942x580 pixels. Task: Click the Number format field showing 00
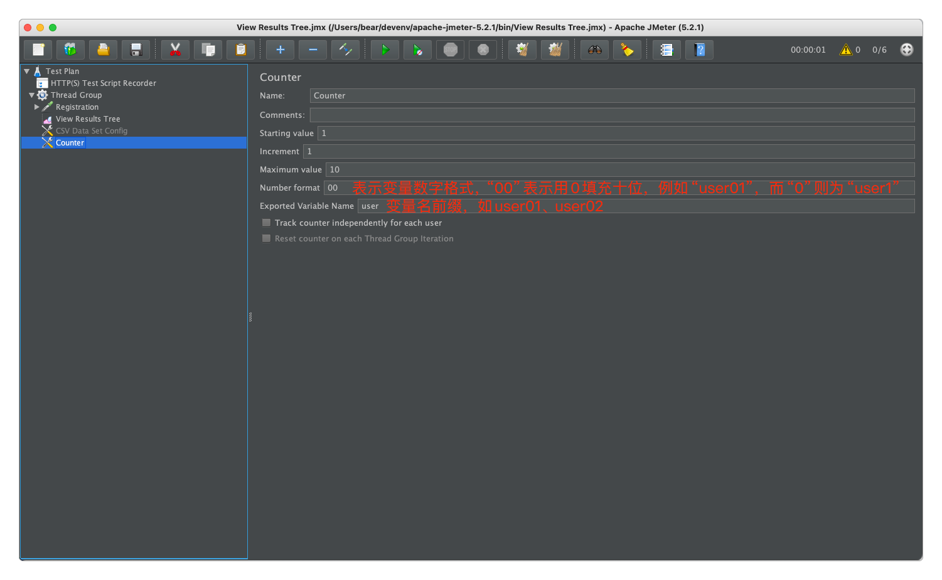click(x=619, y=187)
